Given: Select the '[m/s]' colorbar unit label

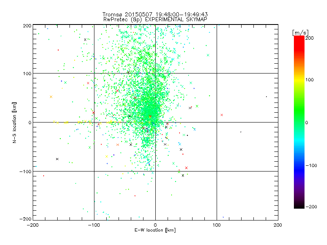Looking at the screenshot, I should (300, 33).
